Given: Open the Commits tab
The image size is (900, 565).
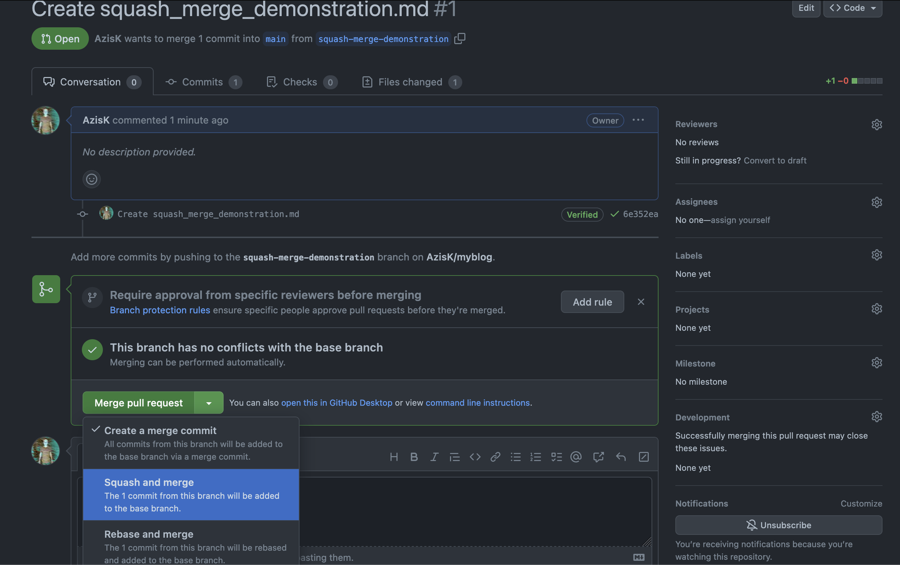Looking at the screenshot, I should 201,81.
